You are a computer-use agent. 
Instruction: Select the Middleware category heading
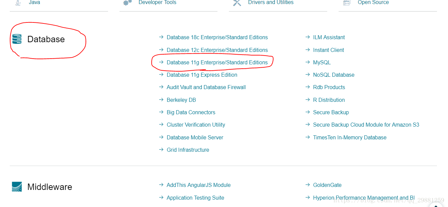tap(50, 187)
